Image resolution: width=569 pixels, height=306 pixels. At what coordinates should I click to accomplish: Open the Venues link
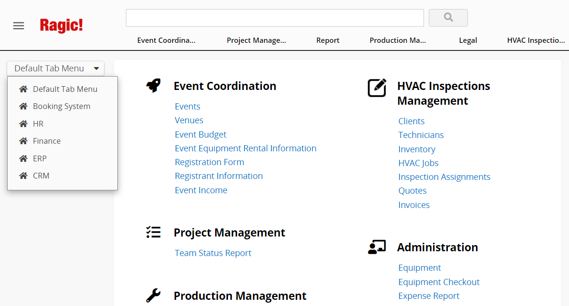point(189,120)
